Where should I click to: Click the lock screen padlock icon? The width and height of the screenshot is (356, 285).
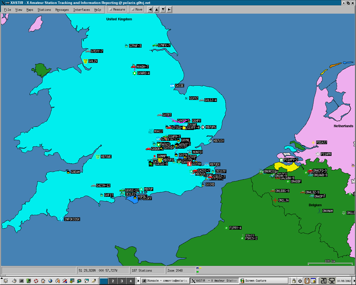pos(294,281)
